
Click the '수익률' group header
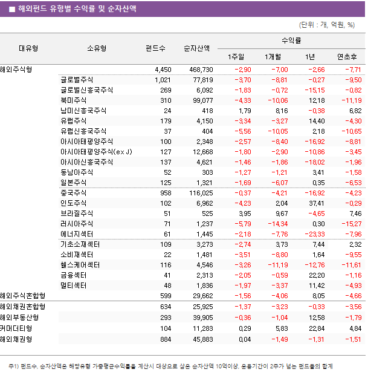tap(291, 40)
